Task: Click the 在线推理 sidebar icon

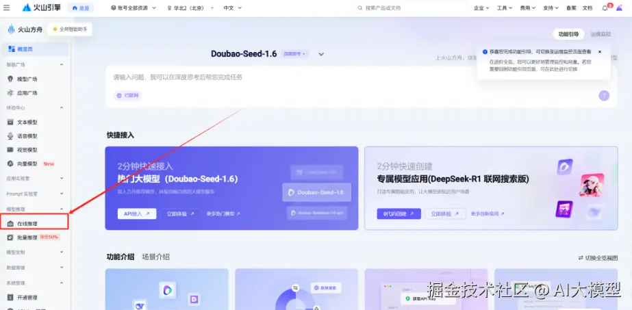Action: coord(11,224)
